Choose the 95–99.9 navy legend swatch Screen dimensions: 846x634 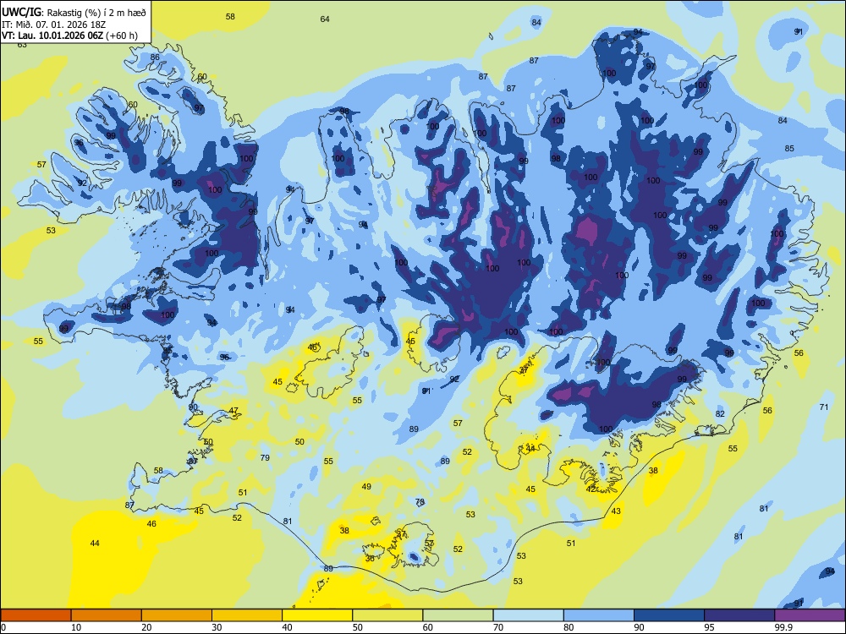click(739, 615)
